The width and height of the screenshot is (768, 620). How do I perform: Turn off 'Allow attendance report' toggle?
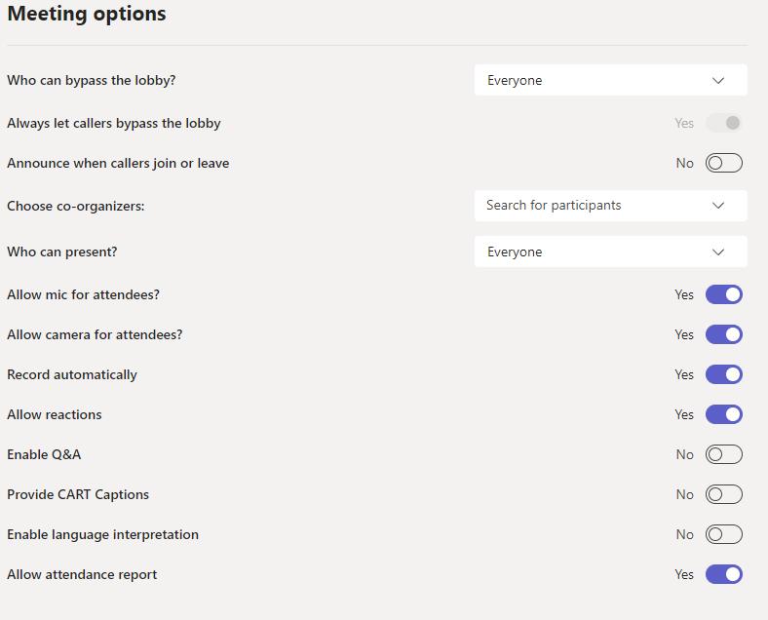[x=723, y=574]
